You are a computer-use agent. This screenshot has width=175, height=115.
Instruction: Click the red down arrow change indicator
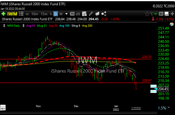153,19
